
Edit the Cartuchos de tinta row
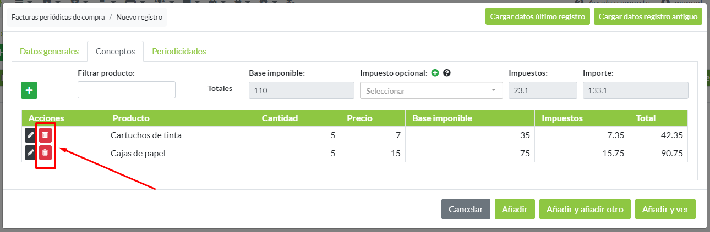click(x=31, y=135)
